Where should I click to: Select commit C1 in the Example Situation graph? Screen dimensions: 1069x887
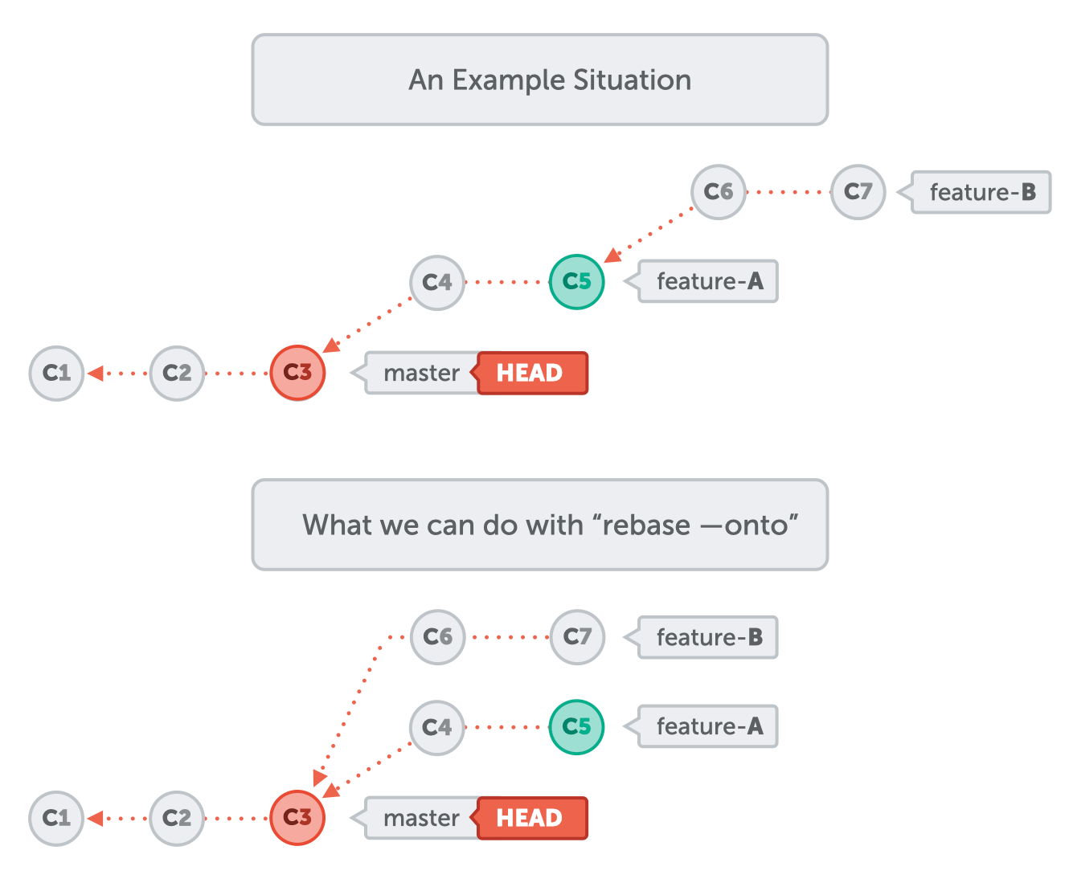[56, 373]
